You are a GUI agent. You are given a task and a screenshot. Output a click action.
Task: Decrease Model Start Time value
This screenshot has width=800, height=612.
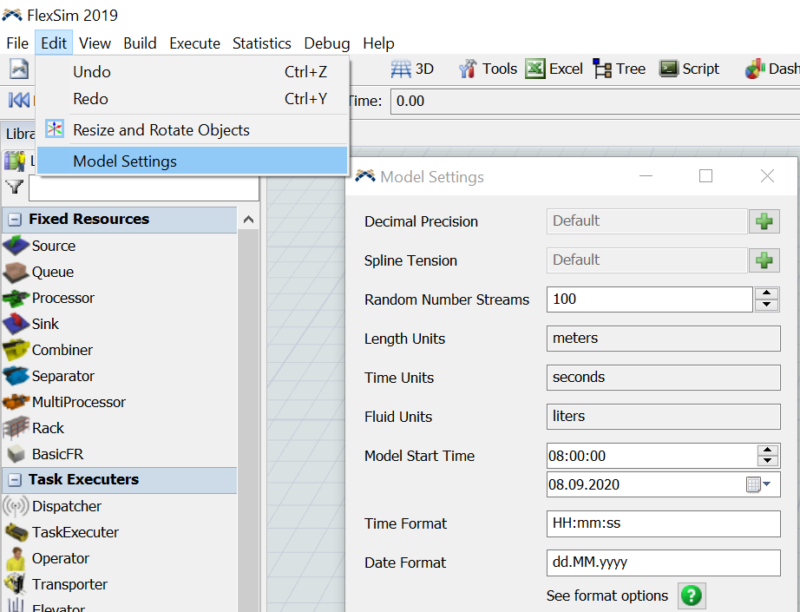767,461
